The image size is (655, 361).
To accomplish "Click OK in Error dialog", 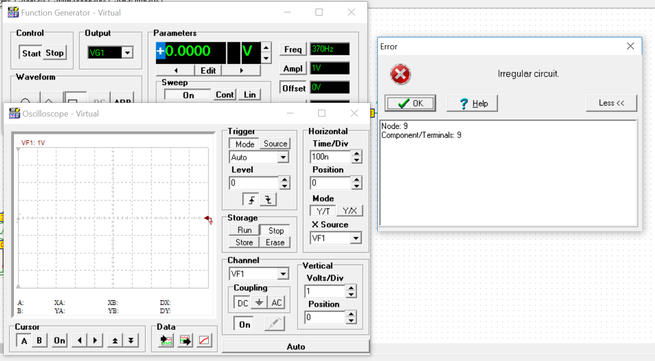I will (x=410, y=103).
